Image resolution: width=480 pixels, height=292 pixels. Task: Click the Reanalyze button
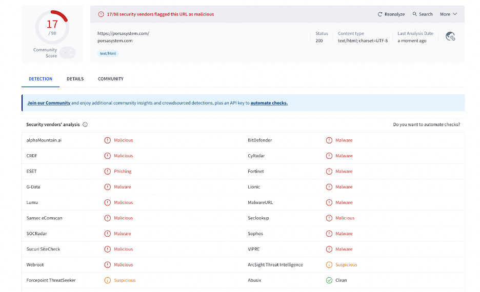tap(391, 14)
